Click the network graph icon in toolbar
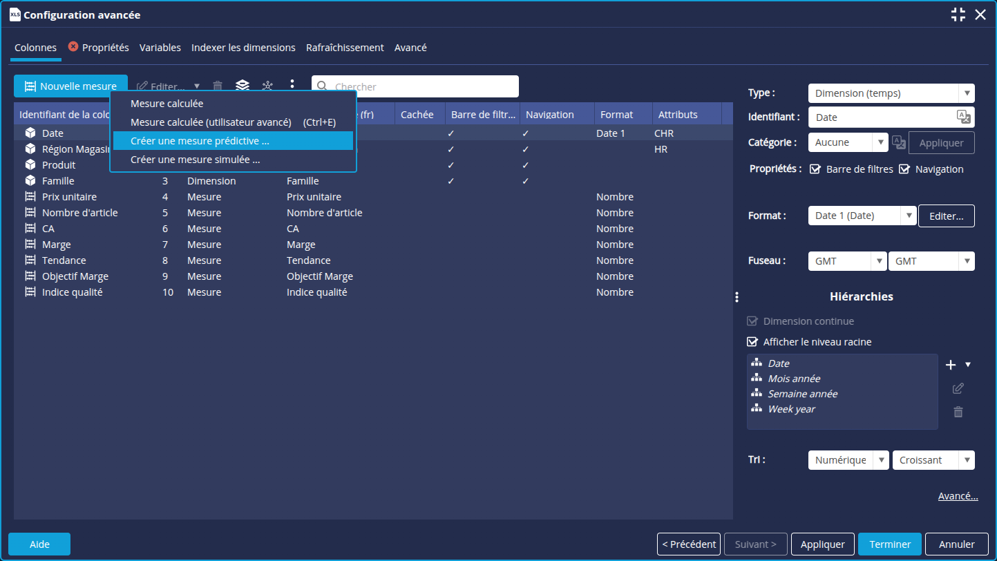Viewport: 997px width, 561px height. [x=267, y=86]
